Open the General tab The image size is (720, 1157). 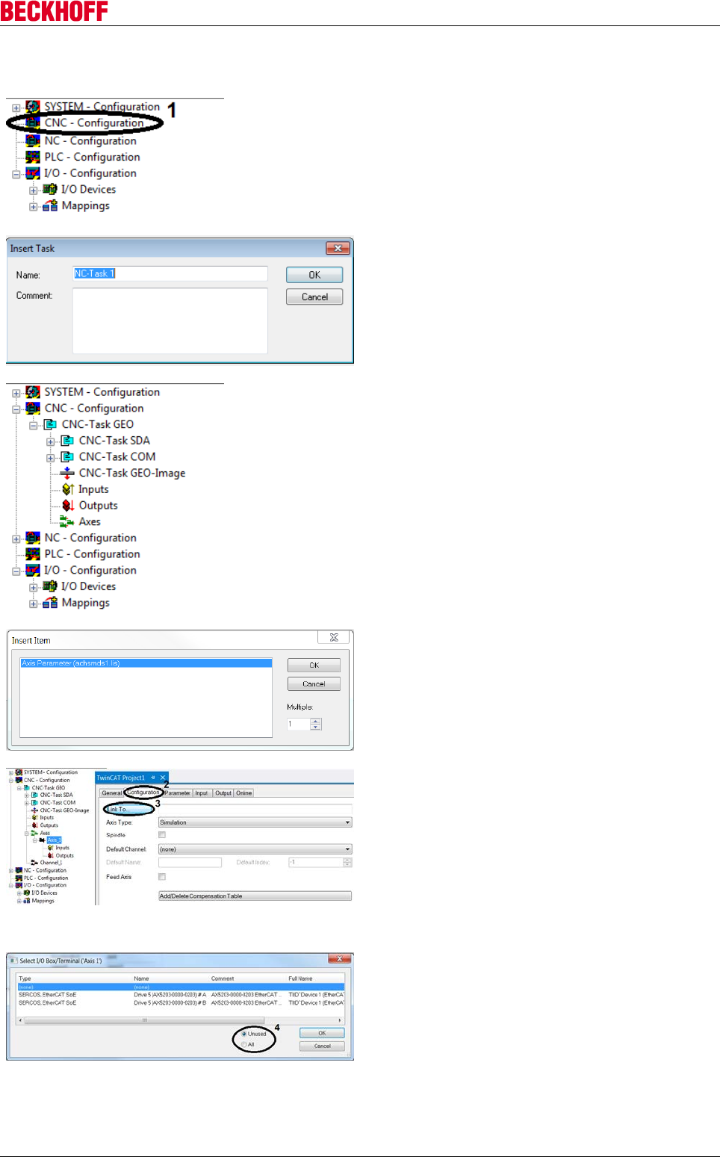(112, 793)
